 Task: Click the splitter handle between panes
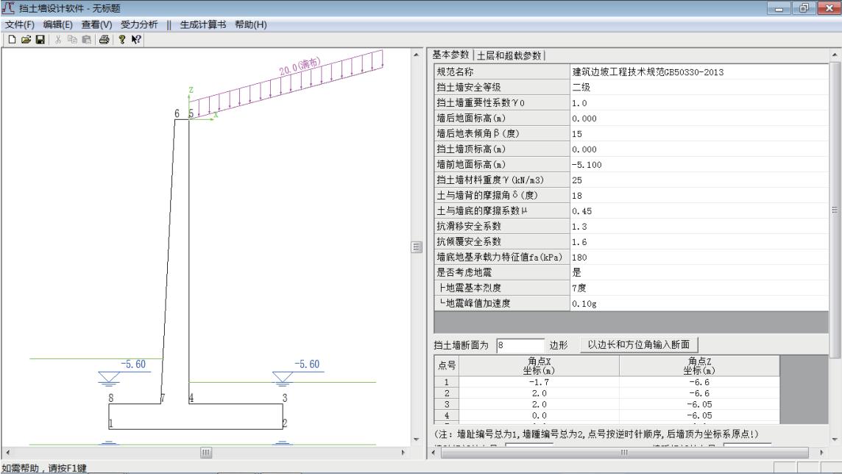coord(417,247)
